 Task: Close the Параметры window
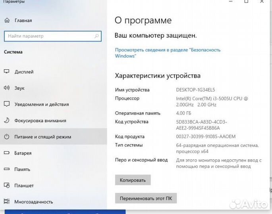(x=262, y=2)
